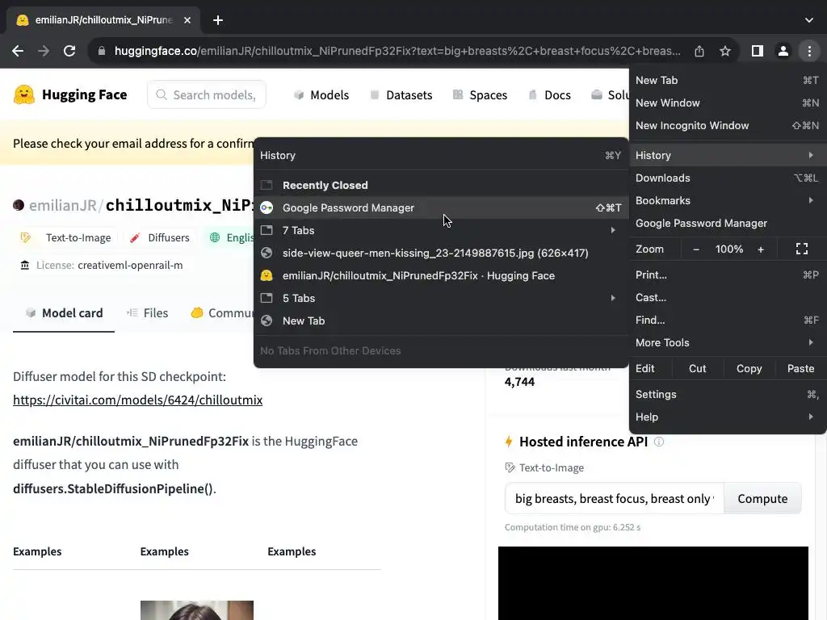
Task: Enter fullscreen via zoom row icon
Action: pos(802,249)
